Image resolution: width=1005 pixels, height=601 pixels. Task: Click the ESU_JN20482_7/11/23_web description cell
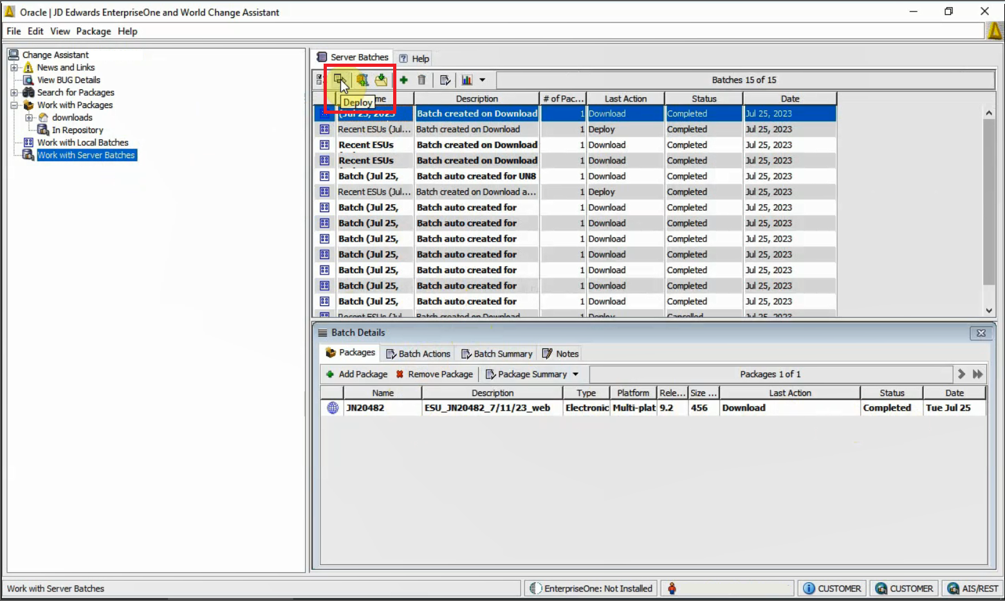pos(492,408)
